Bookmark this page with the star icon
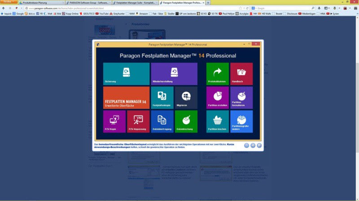The width and height of the screenshot is (359, 201). (240, 8)
